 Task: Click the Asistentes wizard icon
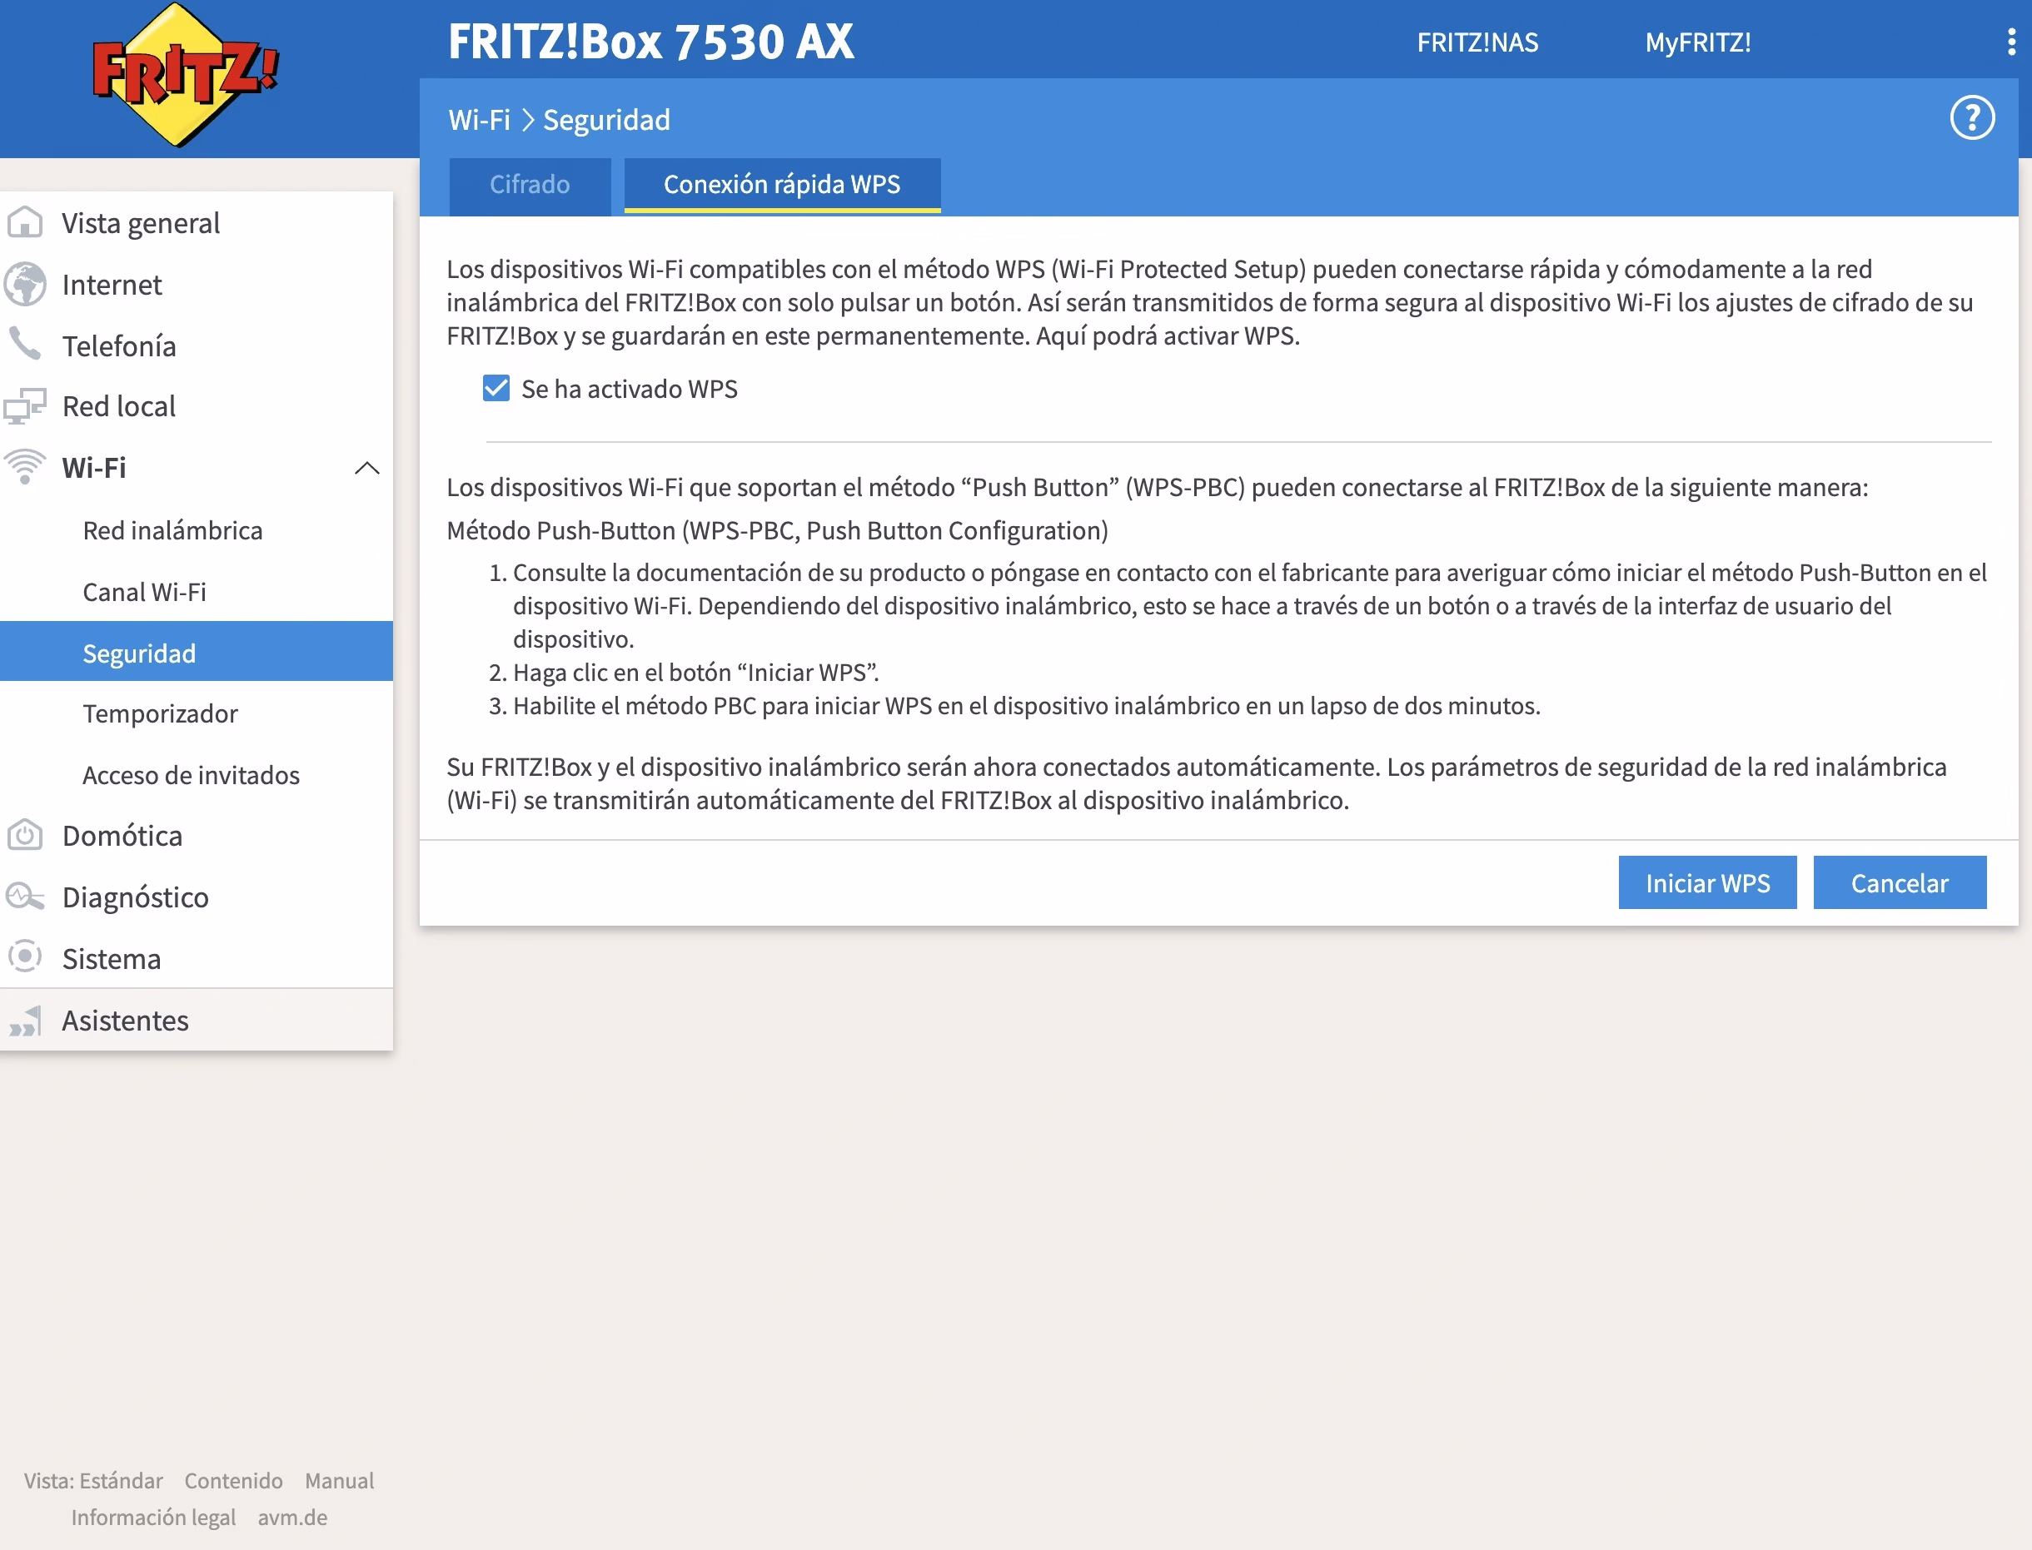click(x=25, y=1021)
